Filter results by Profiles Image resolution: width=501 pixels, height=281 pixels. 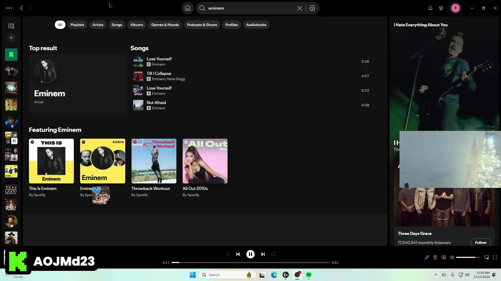(x=231, y=25)
